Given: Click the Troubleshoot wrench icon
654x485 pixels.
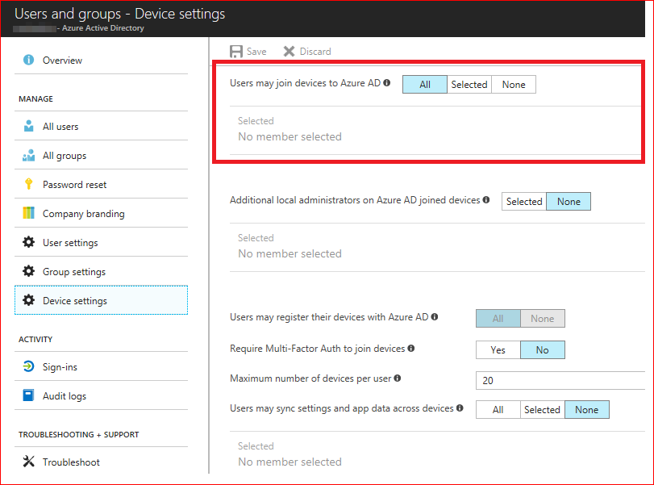Looking at the screenshot, I should (29, 462).
